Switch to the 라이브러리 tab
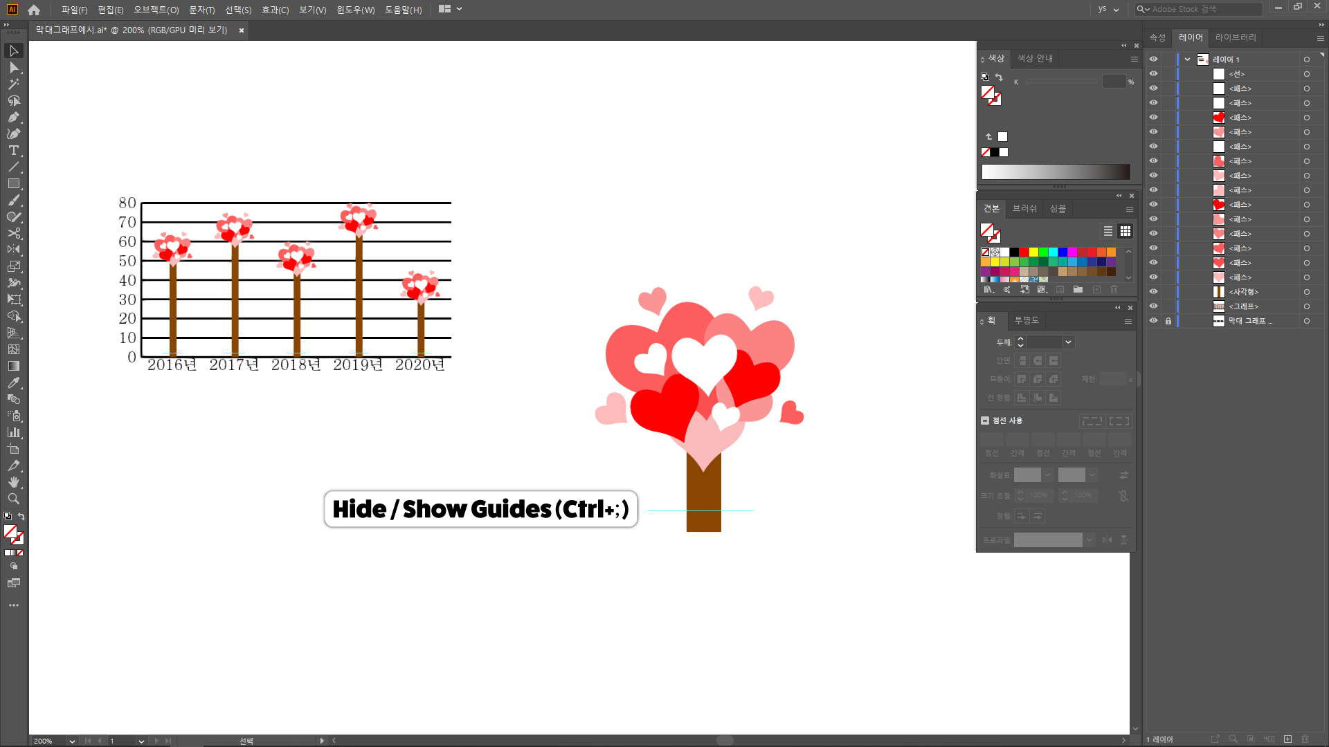This screenshot has height=747, width=1329. coord(1236,37)
